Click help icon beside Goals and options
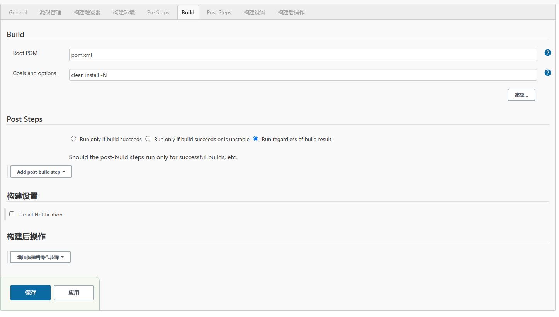Image resolution: width=559 pixels, height=317 pixels. tap(547, 73)
